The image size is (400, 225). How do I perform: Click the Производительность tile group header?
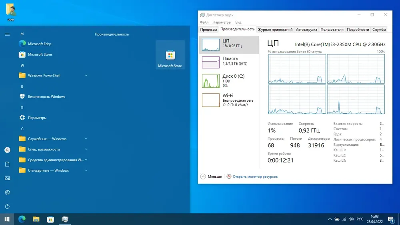[112, 34]
